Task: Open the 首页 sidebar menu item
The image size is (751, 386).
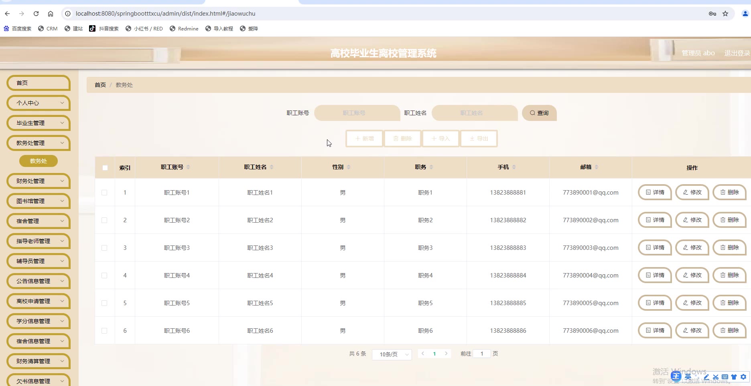Action: tap(39, 83)
